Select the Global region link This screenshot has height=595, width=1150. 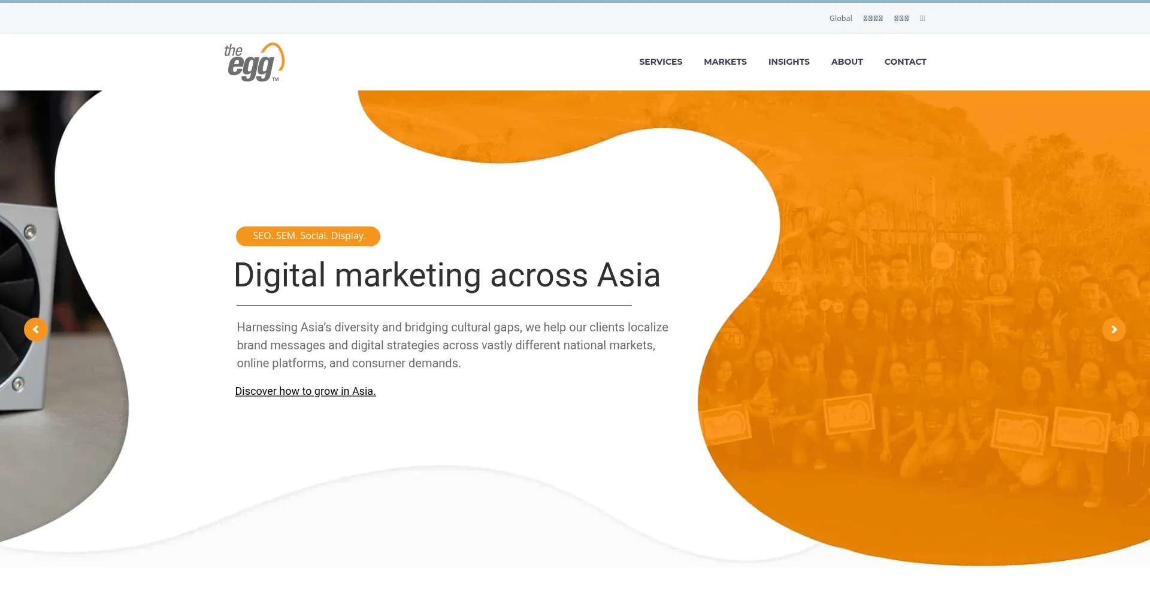point(841,19)
